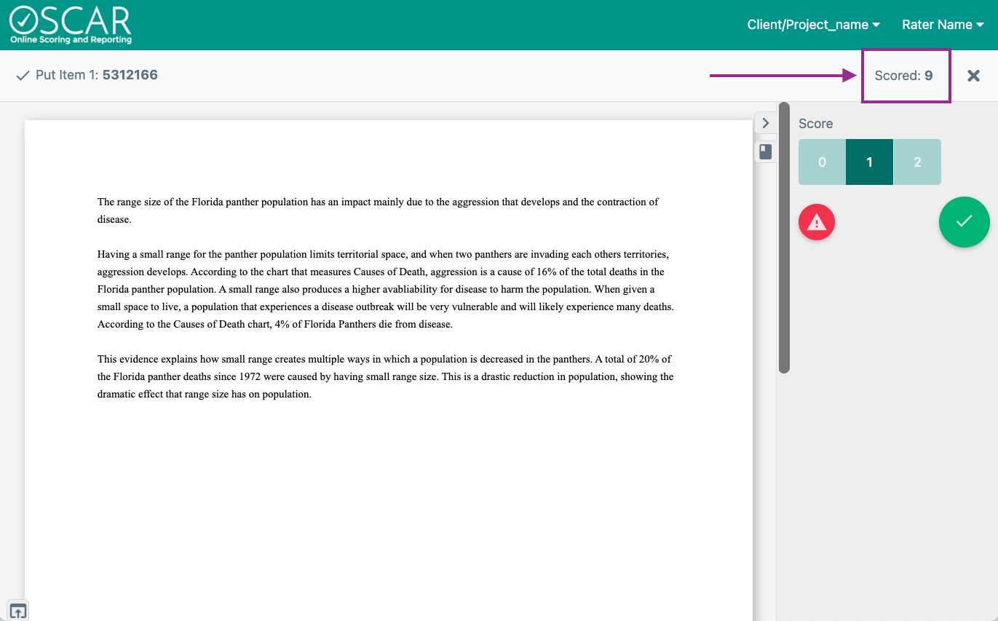Click the vertical scrollbar beside the response
Image resolution: width=998 pixels, height=621 pixels.
(784, 238)
